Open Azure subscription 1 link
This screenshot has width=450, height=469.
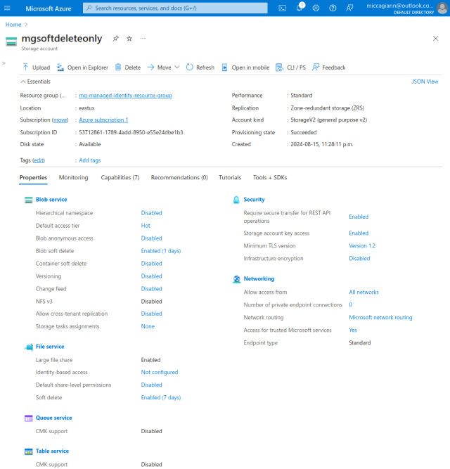click(103, 120)
